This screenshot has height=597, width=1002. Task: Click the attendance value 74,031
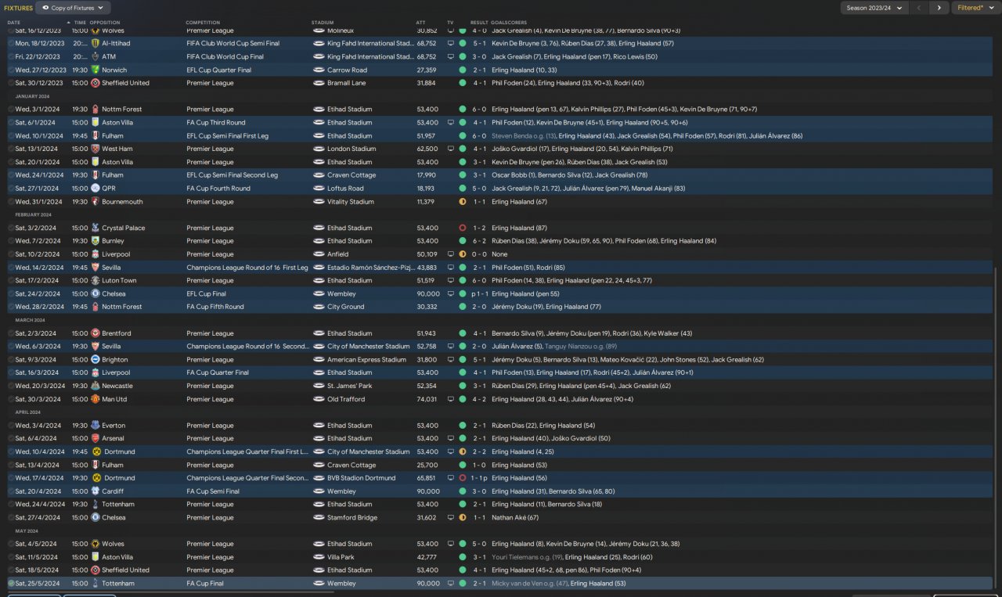click(427, 399)
